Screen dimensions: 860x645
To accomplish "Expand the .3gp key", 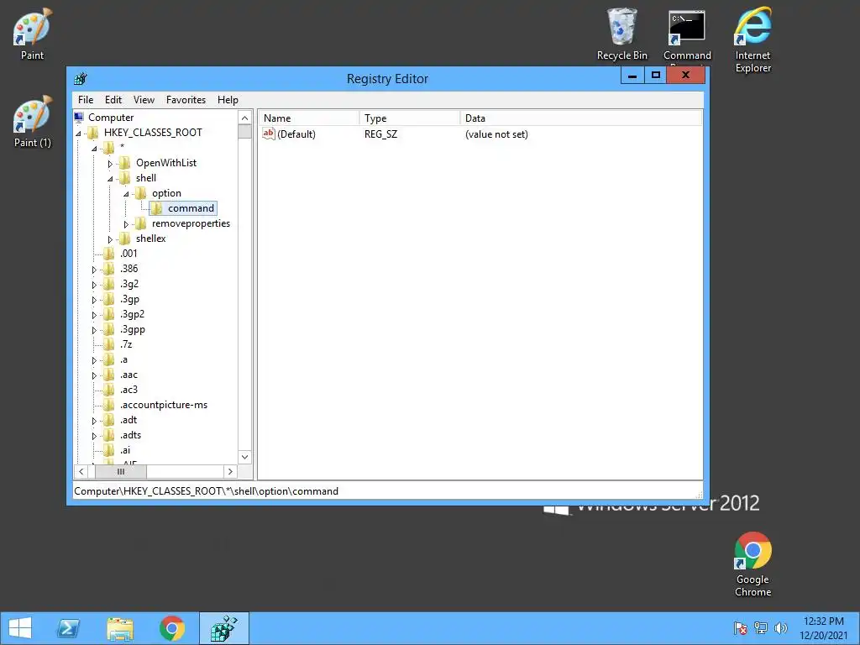I will pyautogui.click(x=94, y=300).
